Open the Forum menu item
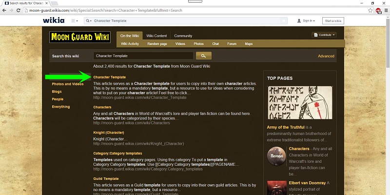The image size is (390, 195). point(232,44)
